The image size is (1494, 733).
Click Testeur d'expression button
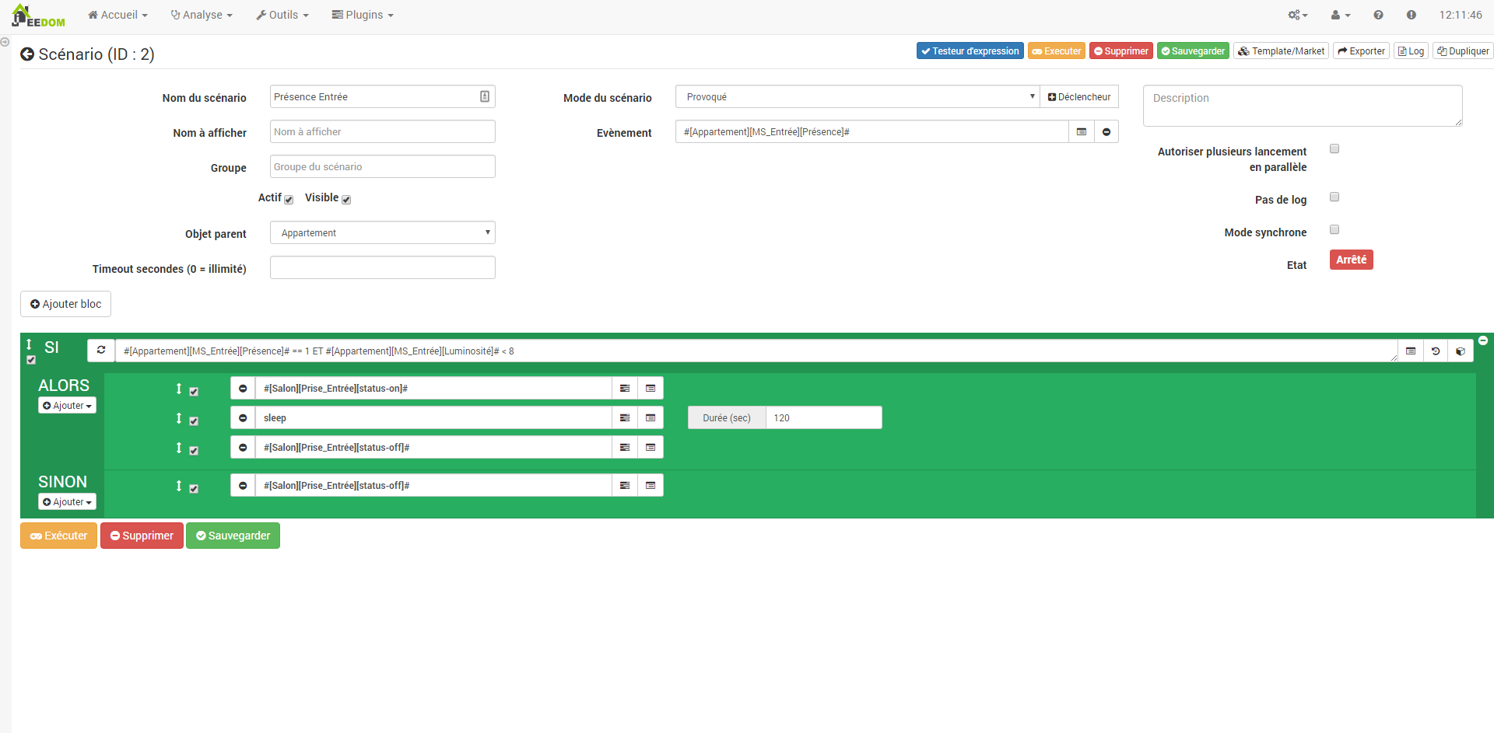tap(970, 51)
